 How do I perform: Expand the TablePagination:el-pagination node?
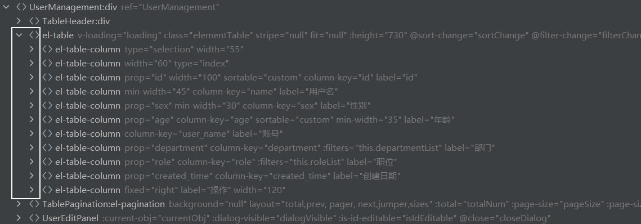pyautogui.click(x=19, y=204)
